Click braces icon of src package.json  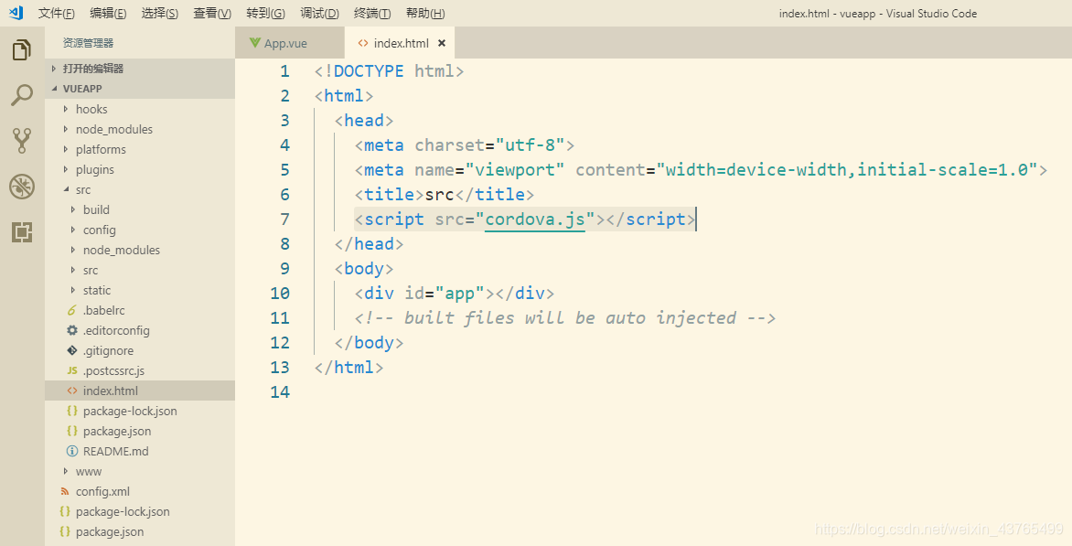[71, 431]
